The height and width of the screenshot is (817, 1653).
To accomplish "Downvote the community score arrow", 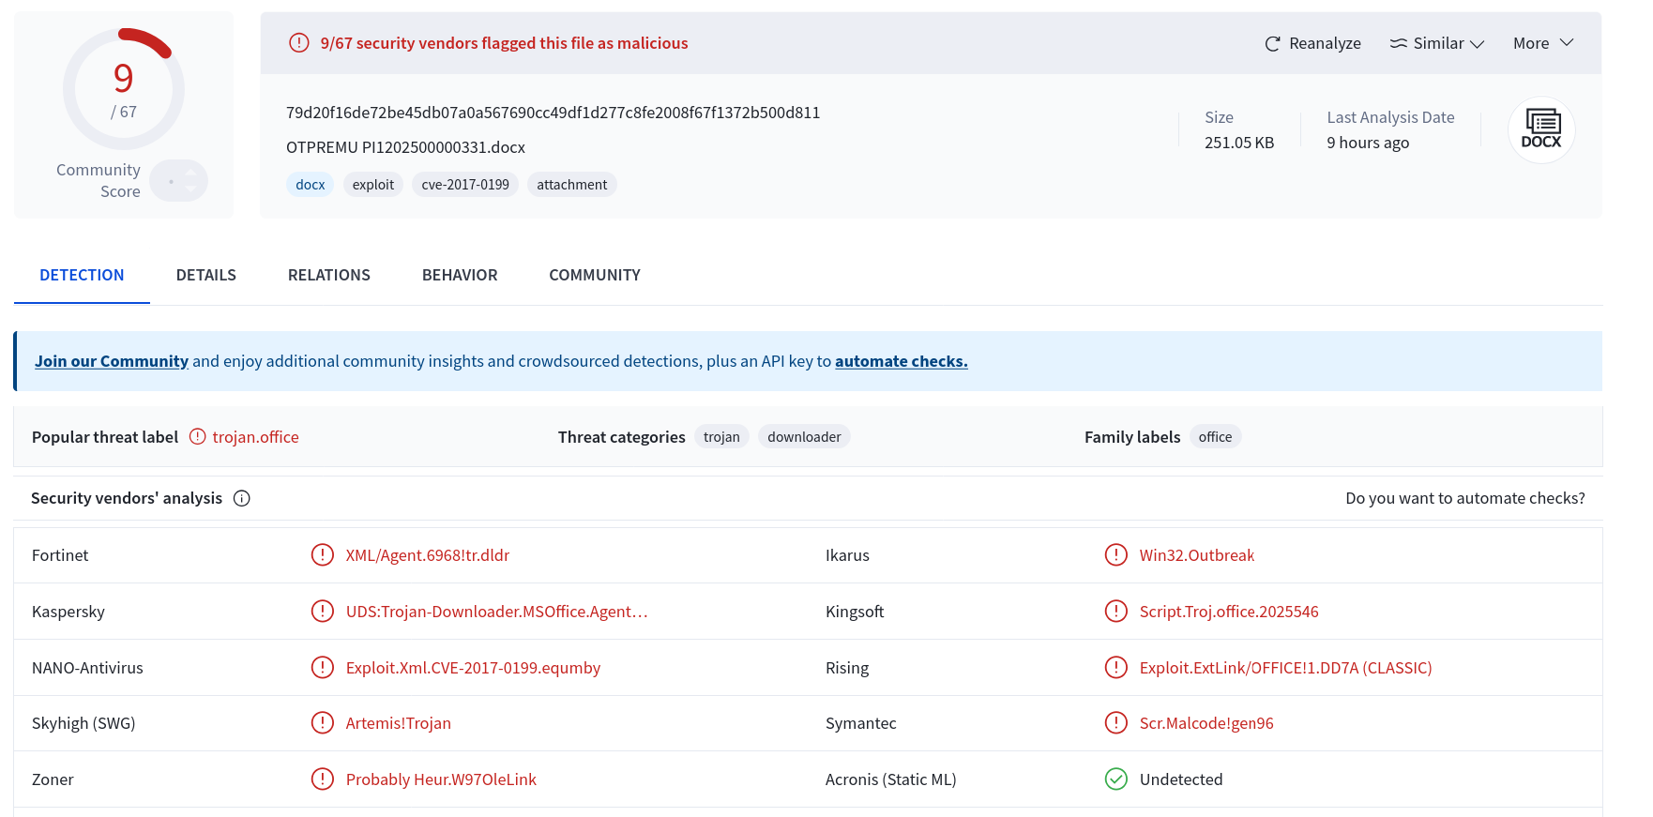I will click(190, 189).
